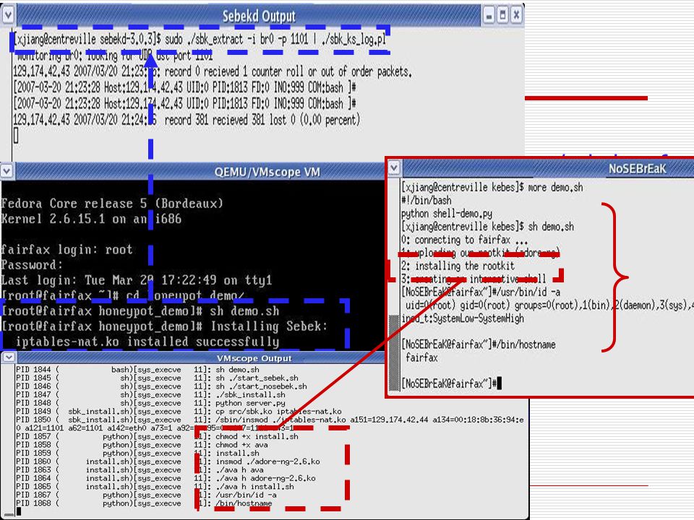Select PID 1844 'sh demo.sh' row
The width and height of the screenshot is (694, 520).
(x=137, y=369)
